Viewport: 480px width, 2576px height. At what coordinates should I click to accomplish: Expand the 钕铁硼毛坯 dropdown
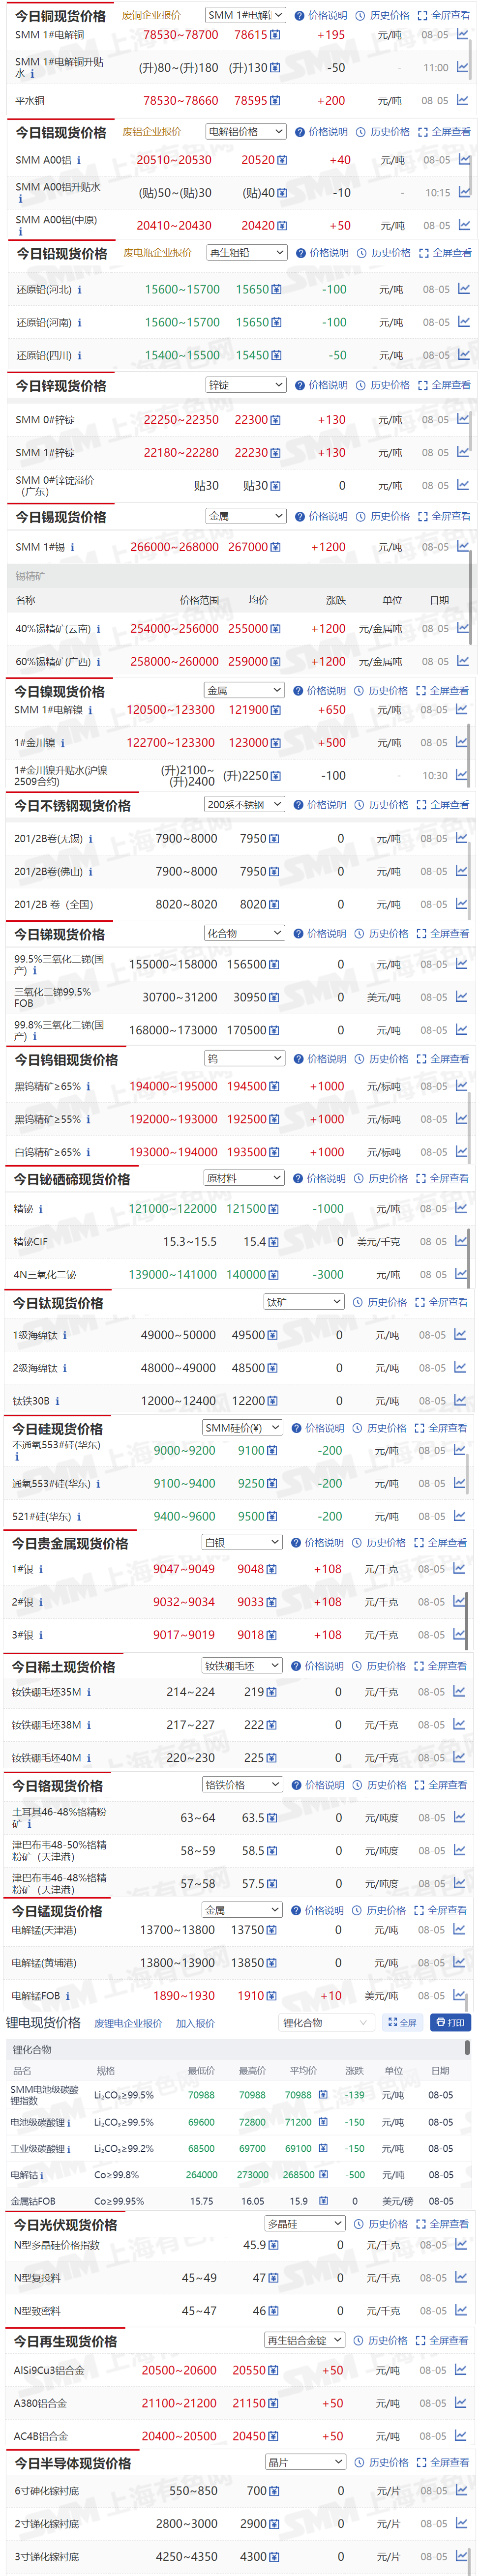point(241,1665)
